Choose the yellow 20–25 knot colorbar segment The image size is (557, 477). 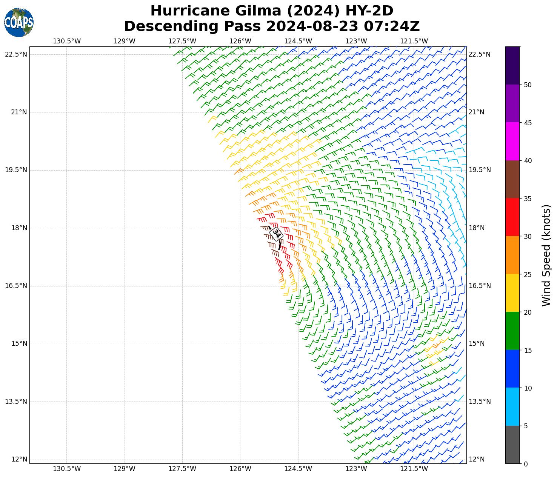(512, 293)
